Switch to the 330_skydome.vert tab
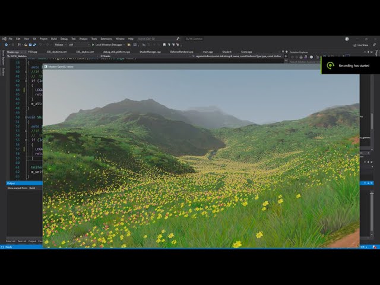380x285 pixels. click(57, 52)
